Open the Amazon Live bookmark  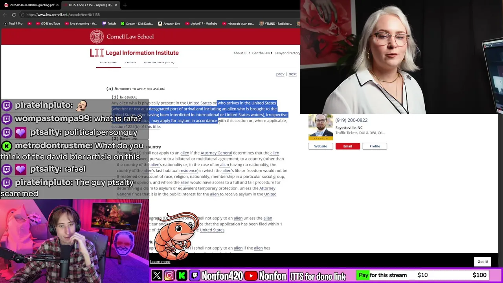pos(169,24)
